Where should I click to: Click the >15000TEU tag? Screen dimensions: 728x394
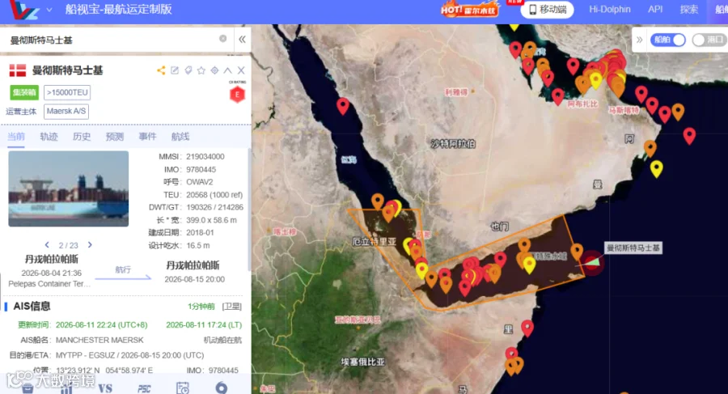[x=67, y=92]
